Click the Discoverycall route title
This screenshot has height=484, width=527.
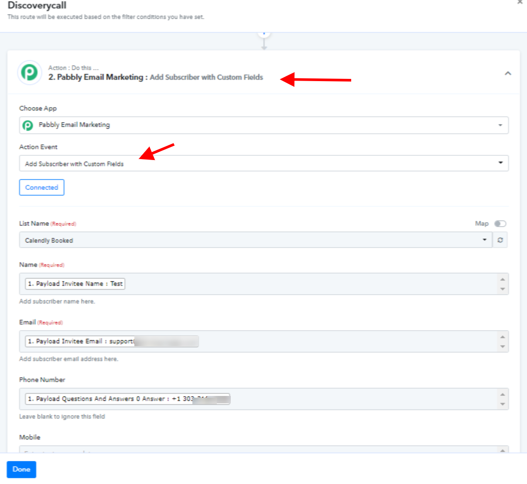[x=37, y=6]
